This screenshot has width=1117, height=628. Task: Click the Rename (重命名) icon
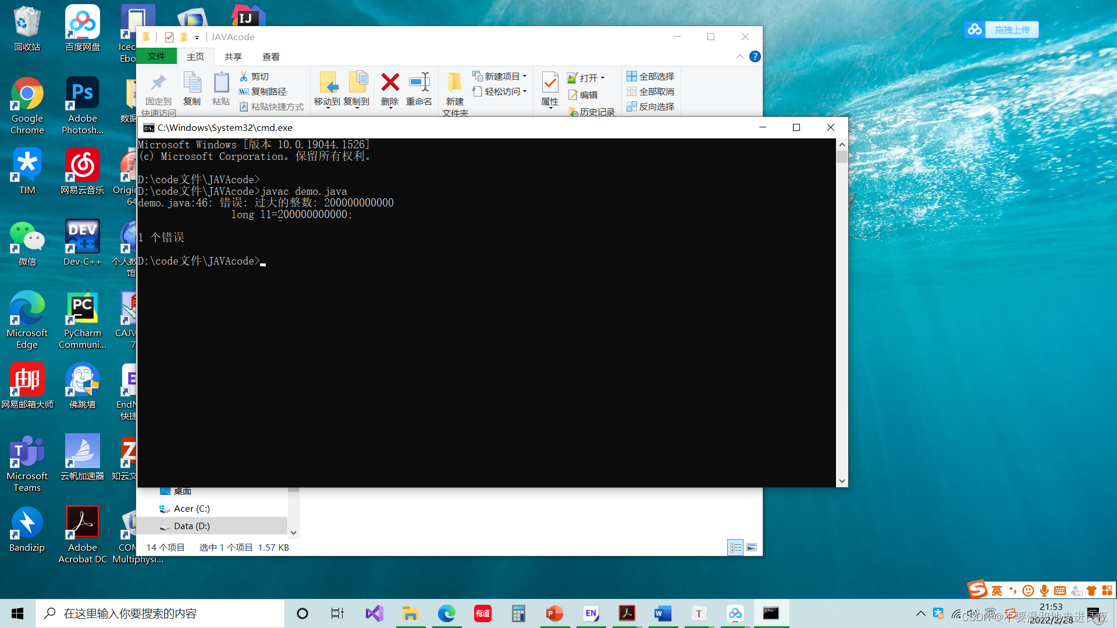coord(419,88)
